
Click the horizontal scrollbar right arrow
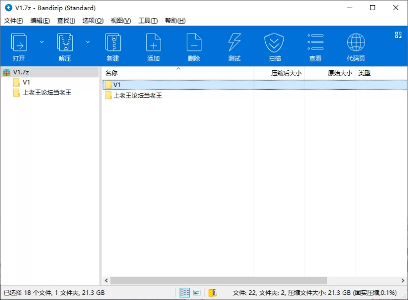(402, 281)
